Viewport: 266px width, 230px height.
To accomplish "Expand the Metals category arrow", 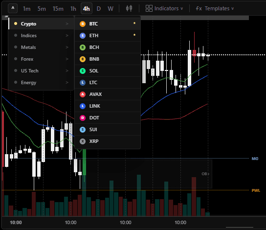I will point(67,47).
